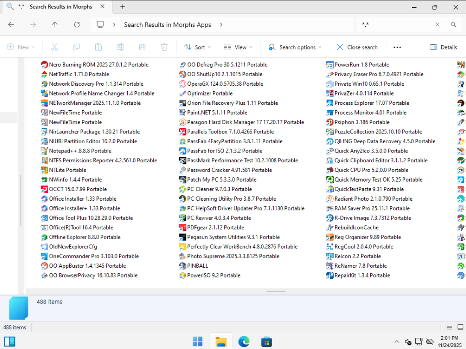Select Notepad++.8.8.8 Portable item
The width and height of the screenshot is (466, 349).
click(x=80, y=151)
